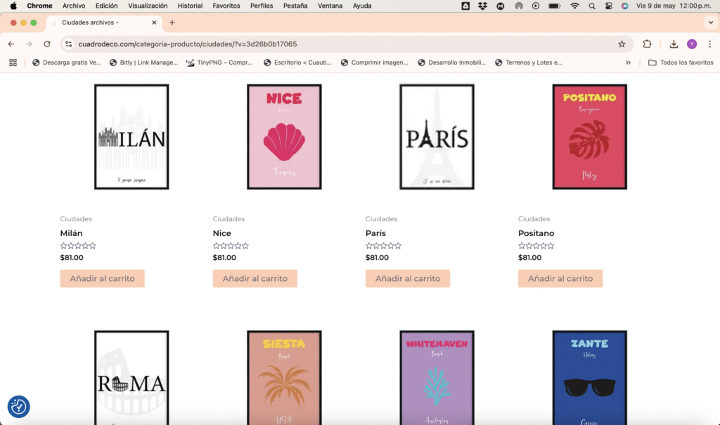Open Todos los favoritos folder
Screen dimensions: 720x425
681,63
